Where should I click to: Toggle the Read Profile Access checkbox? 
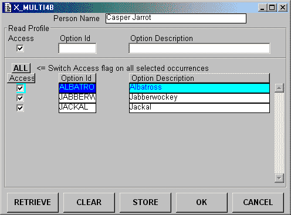click(x=20, y=48)
